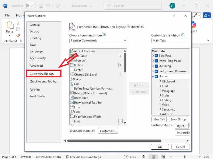The height and width of the screenshot is (159, 213).
Task: Click the Cut icon in the command list
Action: (72, 84)
